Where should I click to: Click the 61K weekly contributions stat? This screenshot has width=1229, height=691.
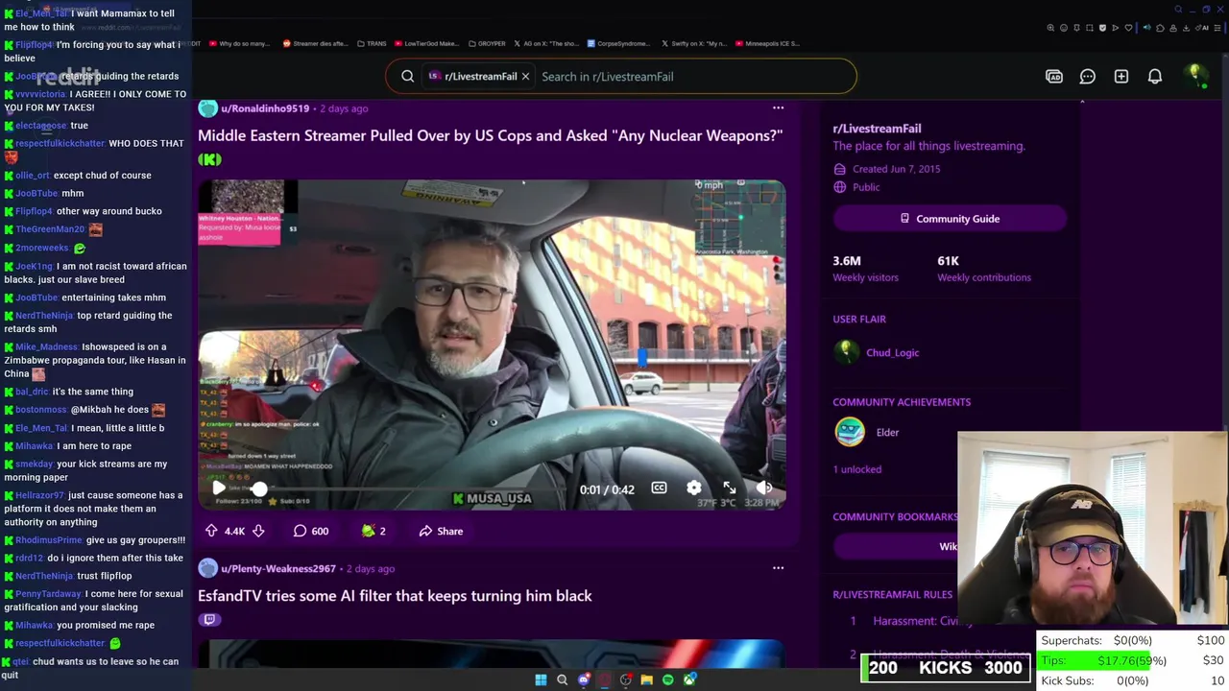pyautogui.click(x=984, y=269)
